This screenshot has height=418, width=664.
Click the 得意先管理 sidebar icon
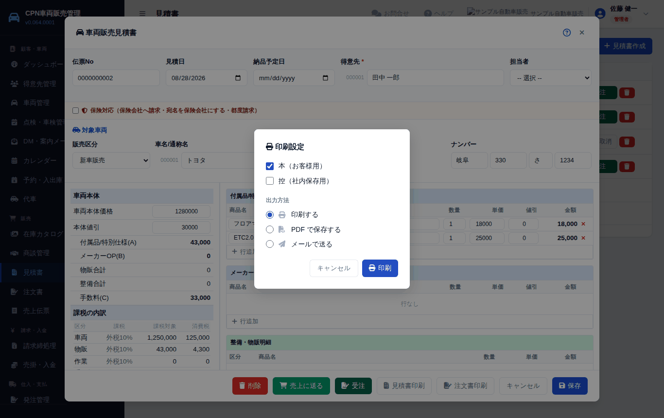14,84
